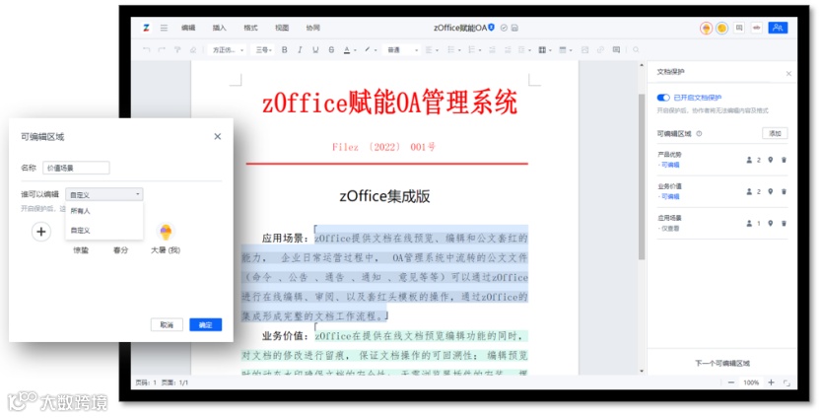
Task: Click the comment icon in toolbar
Action: pyautogui.click(x=616, y=49)
